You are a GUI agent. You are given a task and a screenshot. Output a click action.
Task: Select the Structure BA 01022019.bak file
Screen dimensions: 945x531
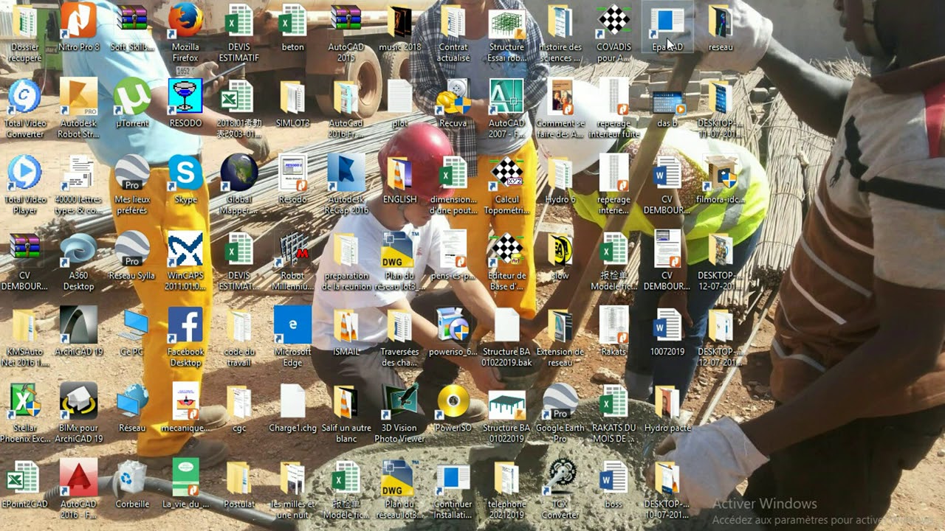click(506, 338)
